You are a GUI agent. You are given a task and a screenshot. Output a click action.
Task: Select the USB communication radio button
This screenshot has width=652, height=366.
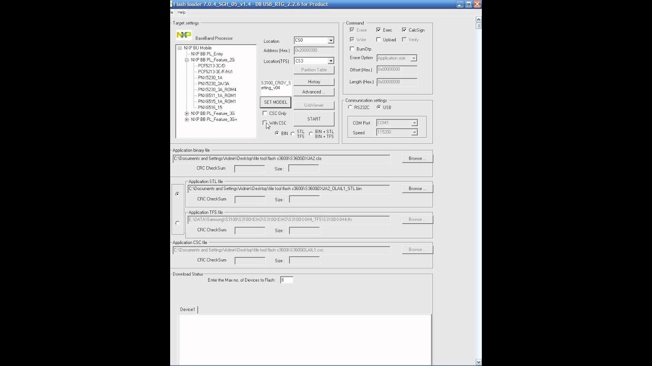378,107
